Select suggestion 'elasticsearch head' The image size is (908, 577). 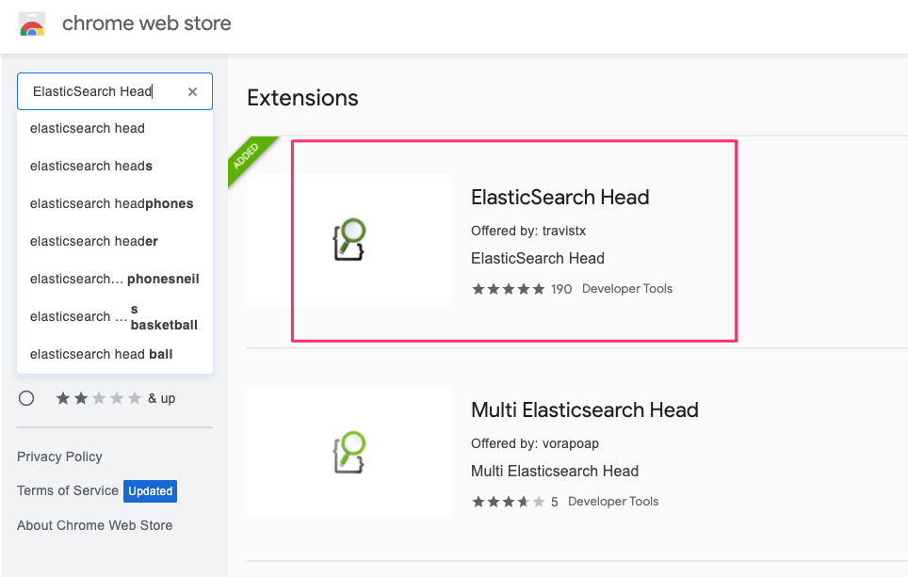[115, 128]
